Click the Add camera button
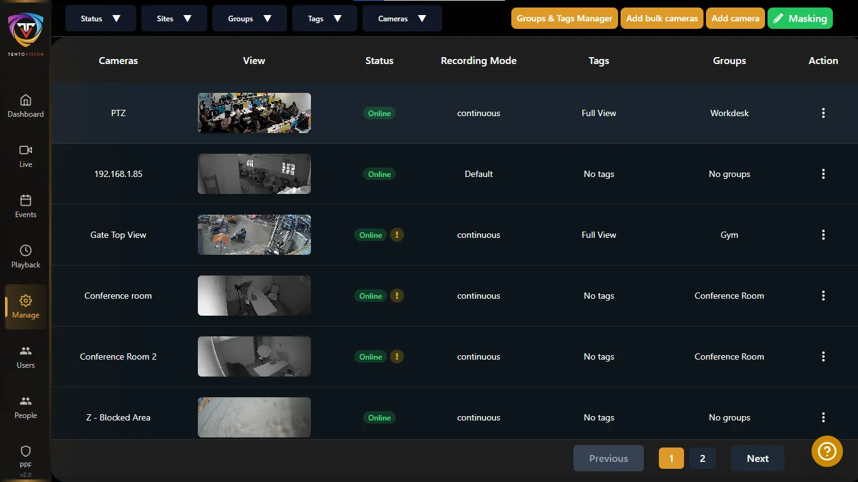Screen dimensions: 858x482 (735, 18)
